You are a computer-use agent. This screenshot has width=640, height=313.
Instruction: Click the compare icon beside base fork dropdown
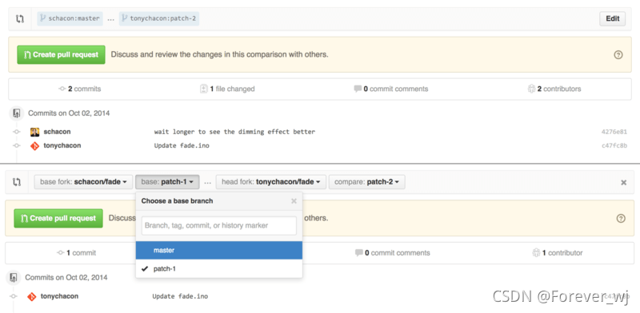(x=17, y=182)
